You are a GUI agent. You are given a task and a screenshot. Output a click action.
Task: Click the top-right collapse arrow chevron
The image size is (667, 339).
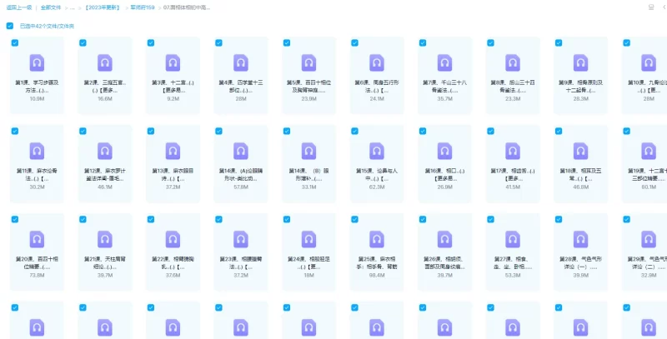662,7
